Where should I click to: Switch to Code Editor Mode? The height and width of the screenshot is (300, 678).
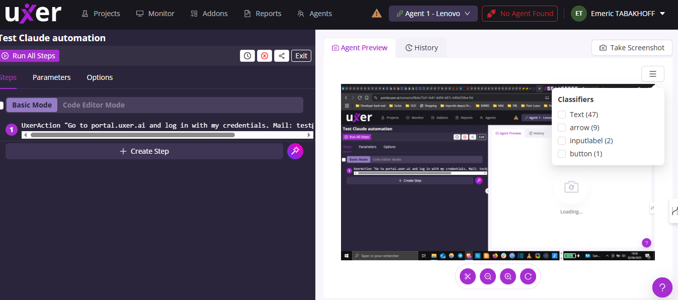point(94,105)
